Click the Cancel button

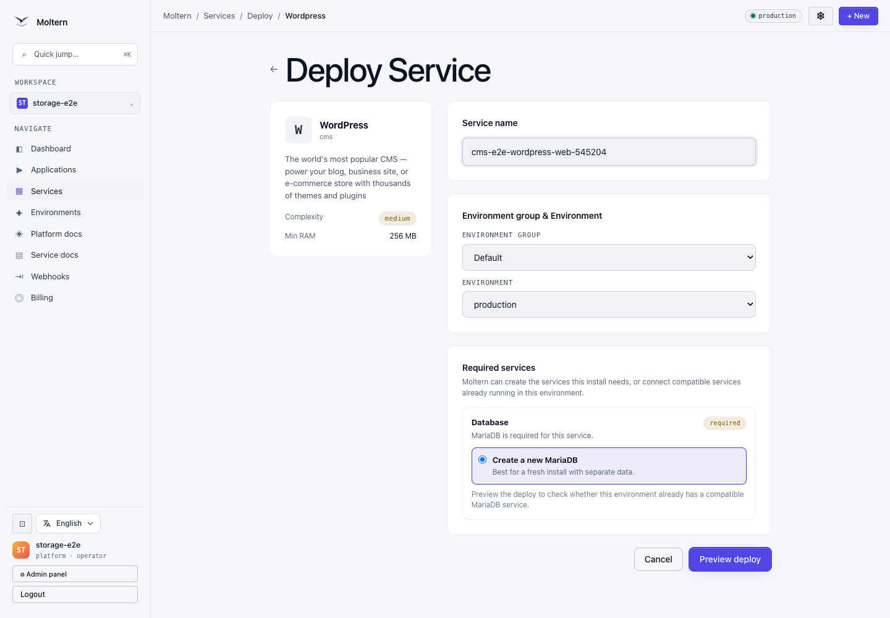(x=658, y=559)
